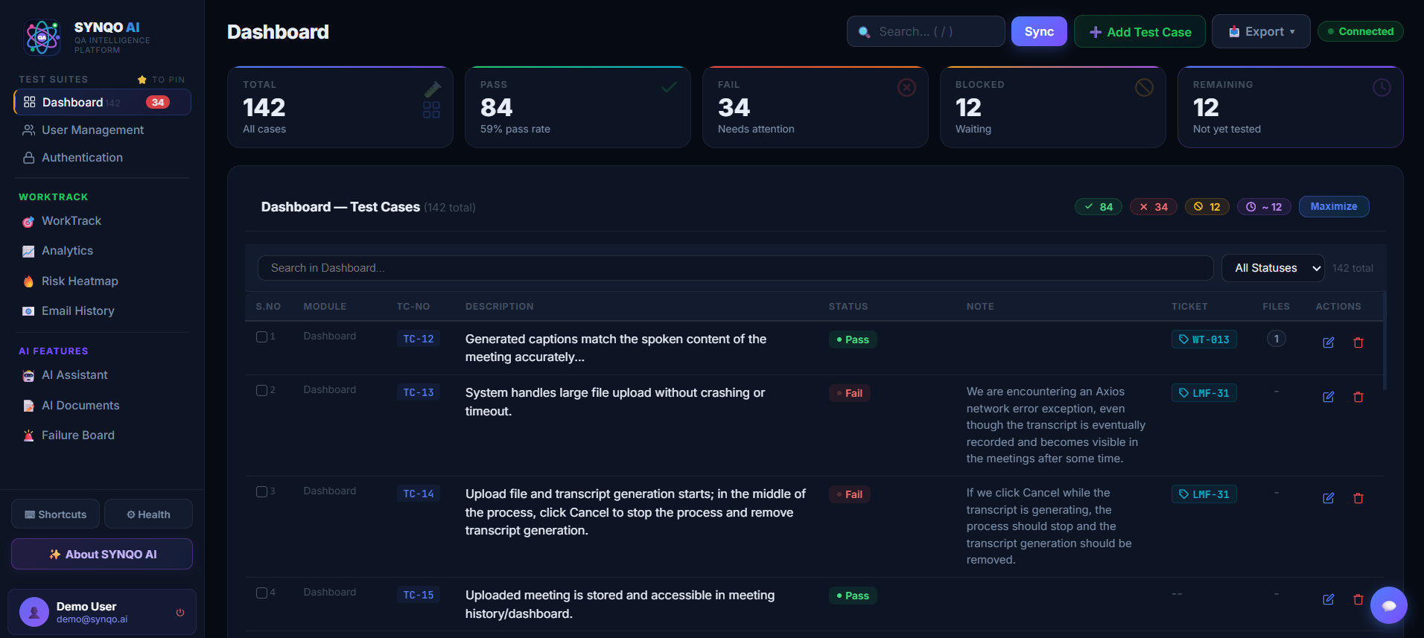Click the Failure Board siren icon
Viewport: 1424px width, 638px height.
pos(28,436)
